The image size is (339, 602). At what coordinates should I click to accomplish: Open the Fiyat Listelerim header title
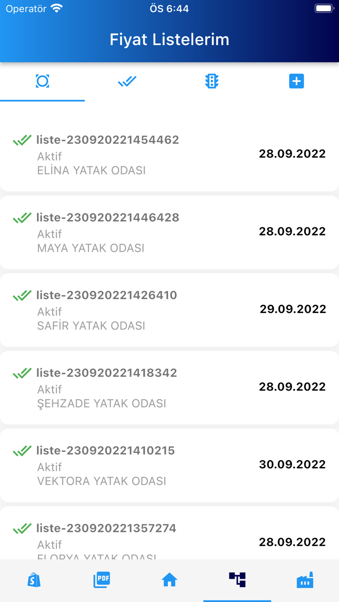[169, 39]
